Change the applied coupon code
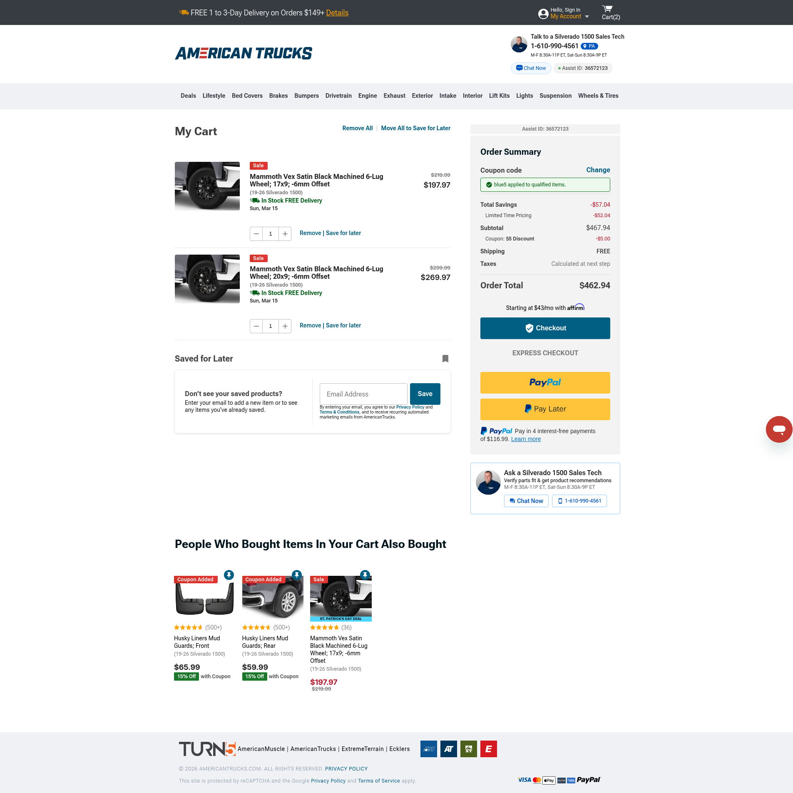This screenshot has width=793, height=793. click(x=598, y=170)
